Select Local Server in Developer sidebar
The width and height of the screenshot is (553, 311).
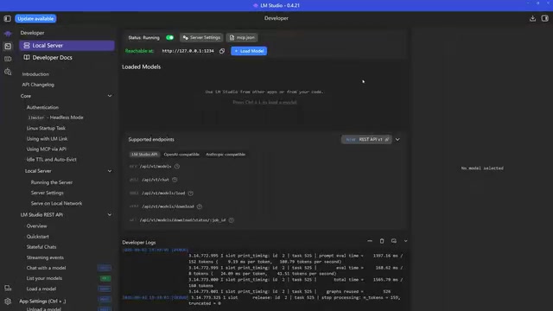pos(67,46)
